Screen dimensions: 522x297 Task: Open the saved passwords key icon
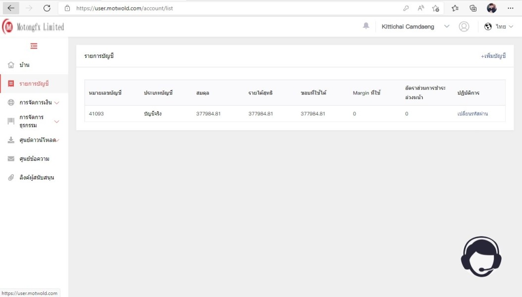[406, 8]
